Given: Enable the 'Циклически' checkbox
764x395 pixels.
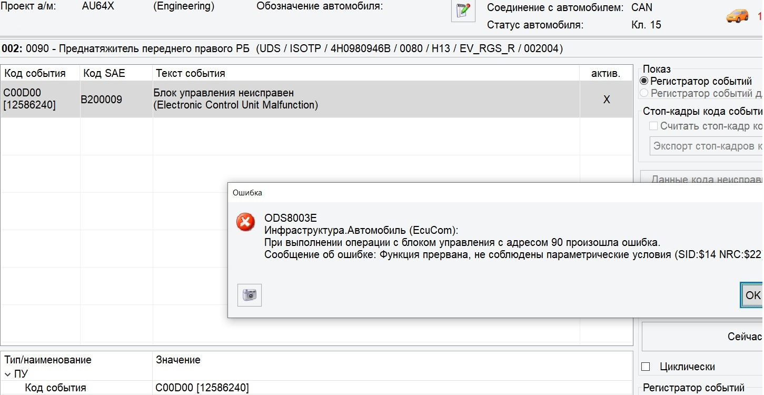Looking at the screenshot, I should [x=646, y=367].
